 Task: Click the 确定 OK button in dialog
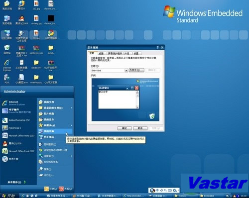click(124, 128)
